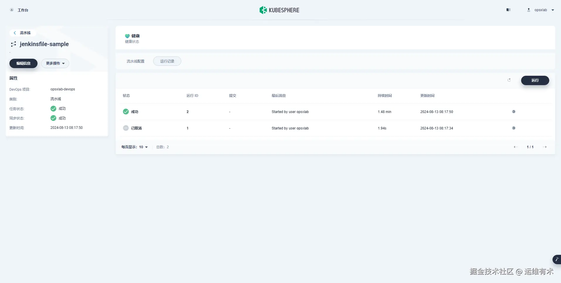
Task: Click the green success icon for 任务状态
Action: click(x=53, y=108)
